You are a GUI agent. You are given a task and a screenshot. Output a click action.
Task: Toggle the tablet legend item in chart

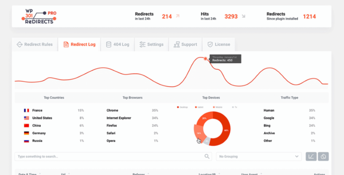coord(199,107)
